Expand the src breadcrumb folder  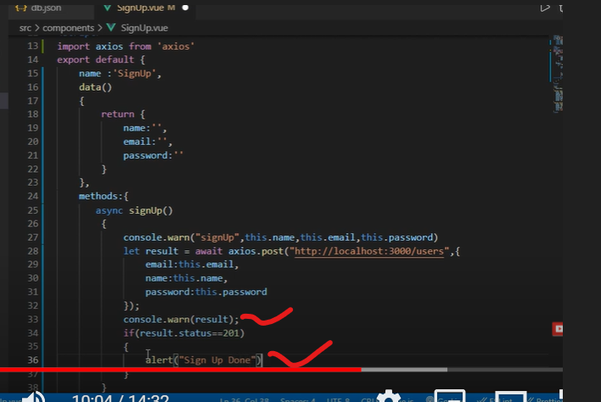pos(25,27)
